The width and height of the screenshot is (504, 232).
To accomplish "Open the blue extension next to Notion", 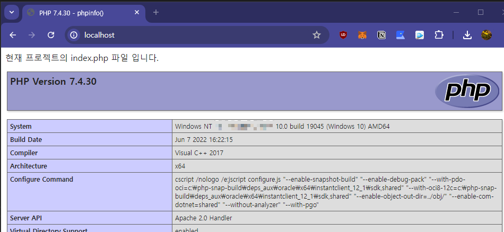I will [x=401, y=35].
